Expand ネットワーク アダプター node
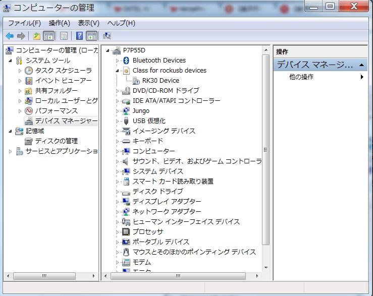Image resolution: width=373 pixels, height=296 pixels. point(117,212)
